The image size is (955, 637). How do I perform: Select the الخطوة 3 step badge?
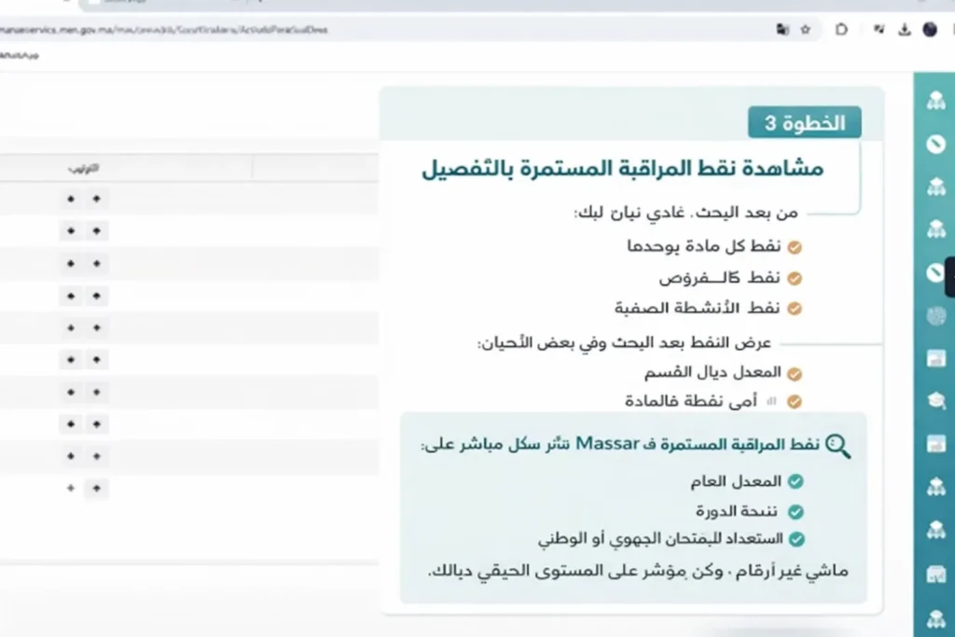[803, 121]
